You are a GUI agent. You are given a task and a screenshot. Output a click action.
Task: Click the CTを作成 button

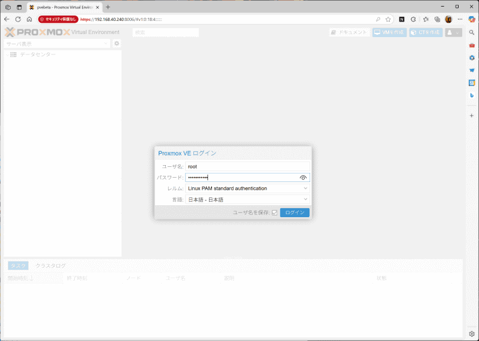point(426,32)
